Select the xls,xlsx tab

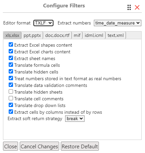(12, 35)
